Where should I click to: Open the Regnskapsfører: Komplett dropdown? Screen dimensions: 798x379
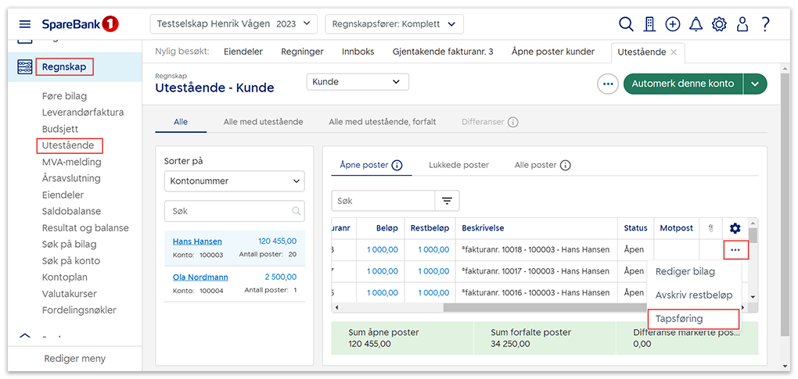[394, 24]
